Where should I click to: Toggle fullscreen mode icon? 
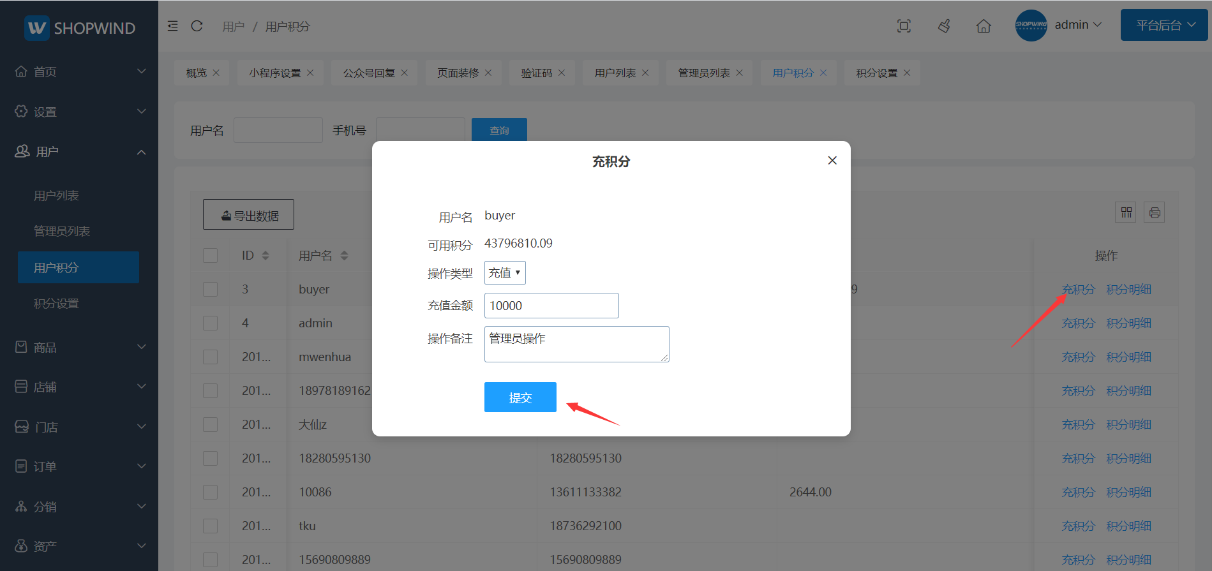click(904, 26)
